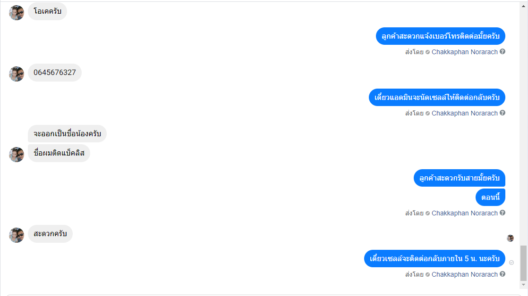Click avatar beside ชื่อผมติดแบ็คลิส message
The height and width of the screenshot is (296, 528).
point(17,155)
